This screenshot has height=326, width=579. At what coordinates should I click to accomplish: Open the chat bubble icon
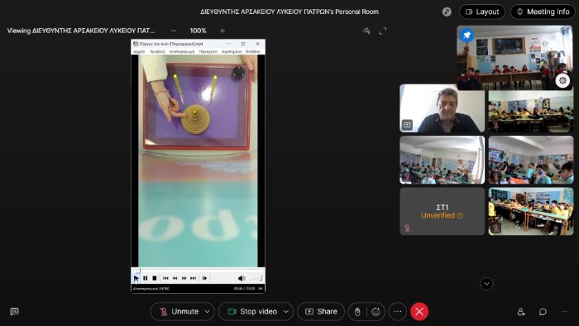click(x=543, y=312)
